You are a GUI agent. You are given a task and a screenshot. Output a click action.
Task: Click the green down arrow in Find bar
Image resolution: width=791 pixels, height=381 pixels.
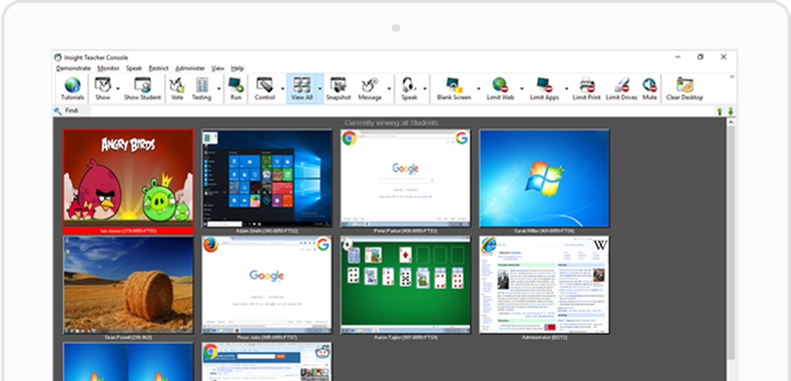[x=730, y=111]
